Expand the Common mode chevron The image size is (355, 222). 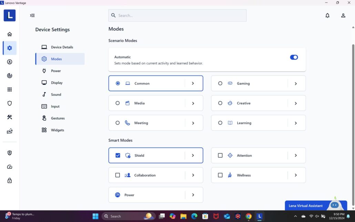click(x=193, y=83)
